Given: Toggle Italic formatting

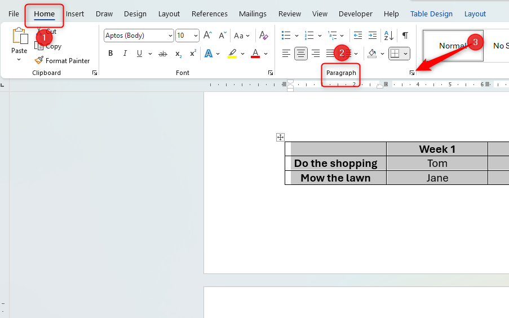Looking at the screenshot, I should (123, 54).
